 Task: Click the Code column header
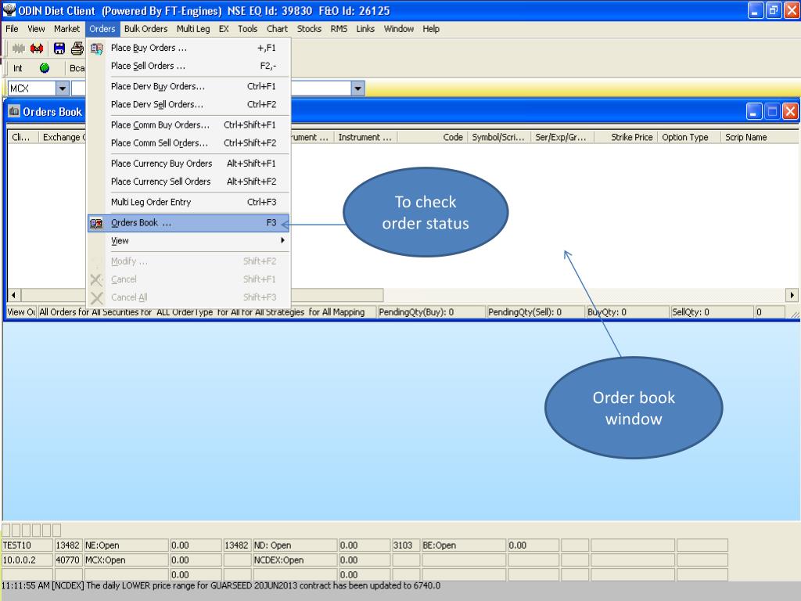coord(432,137)
